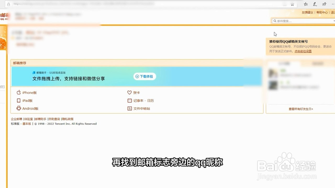Focus the 邮件搜索 search field
The image size is (335, 188).
[x=304, y=21]
